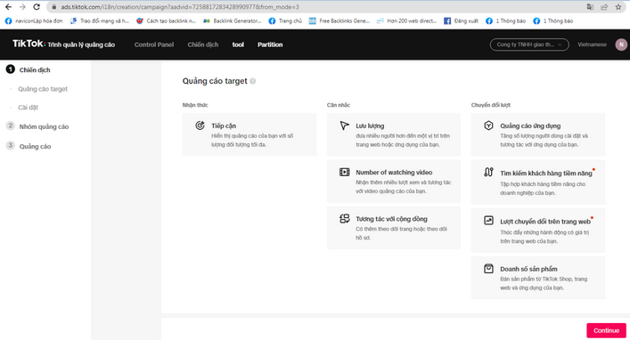Bookmark page with the star icon

(618, 7)
